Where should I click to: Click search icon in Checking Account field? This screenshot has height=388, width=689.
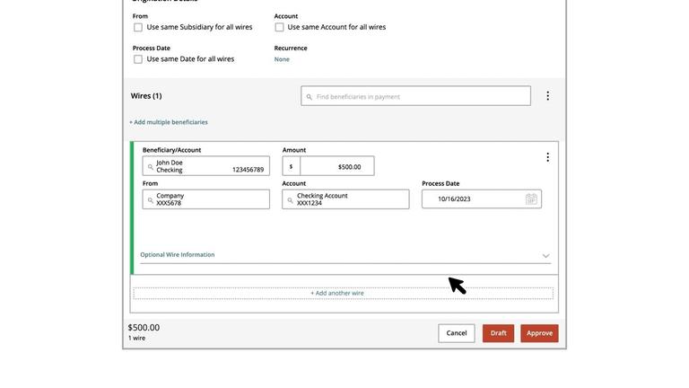[290, 200]
